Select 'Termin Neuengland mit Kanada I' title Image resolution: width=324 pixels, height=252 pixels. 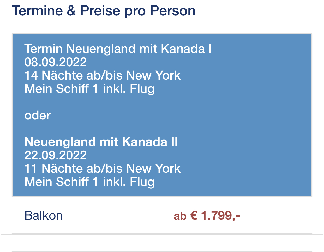pyautogui.click(x=118, y=49)
